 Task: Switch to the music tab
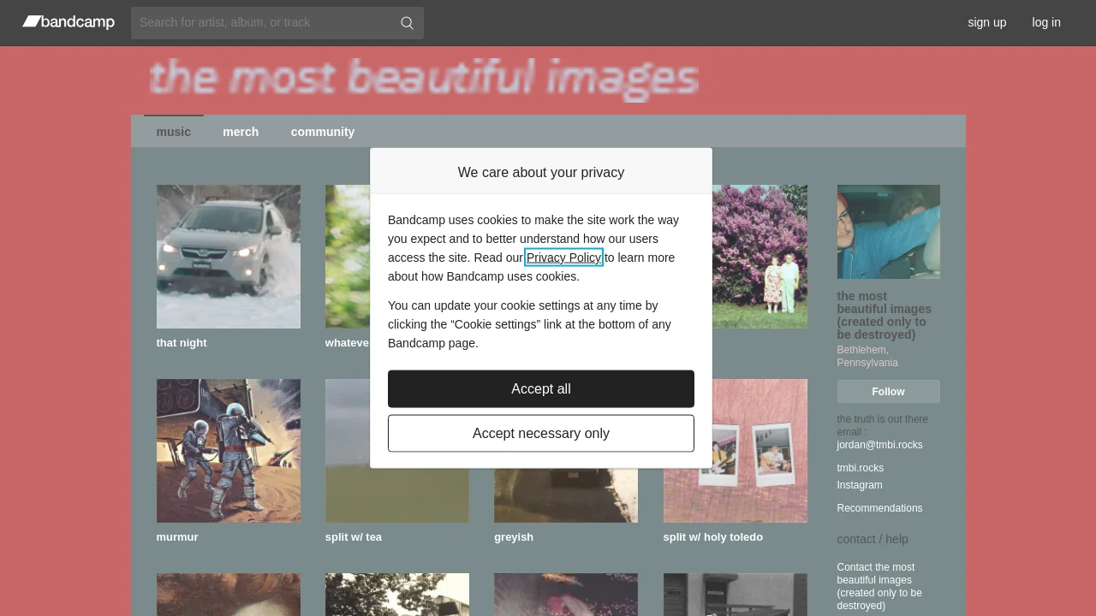click(174, 132)
